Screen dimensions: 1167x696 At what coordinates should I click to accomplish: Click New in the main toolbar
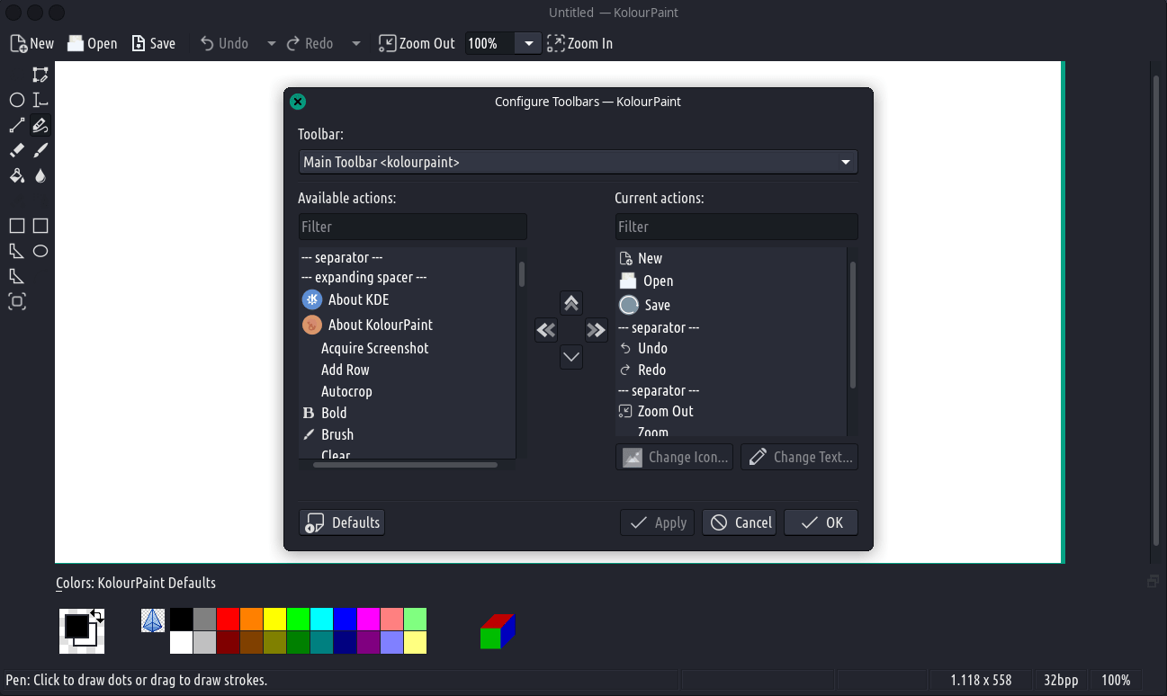31,43
